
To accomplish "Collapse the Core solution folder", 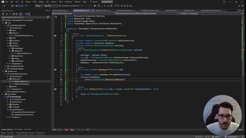I will tap(3, 23).
